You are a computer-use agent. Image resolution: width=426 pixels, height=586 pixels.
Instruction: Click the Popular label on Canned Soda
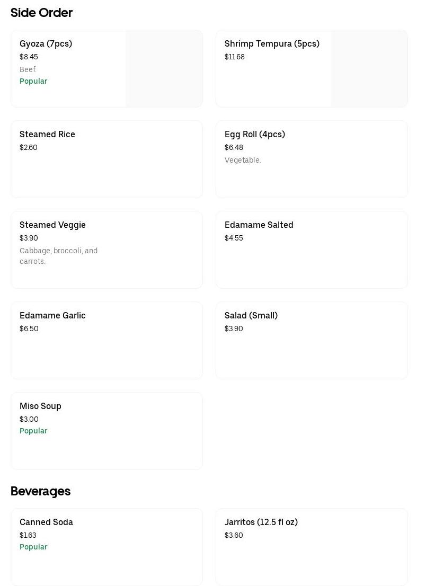coord(33,547)
